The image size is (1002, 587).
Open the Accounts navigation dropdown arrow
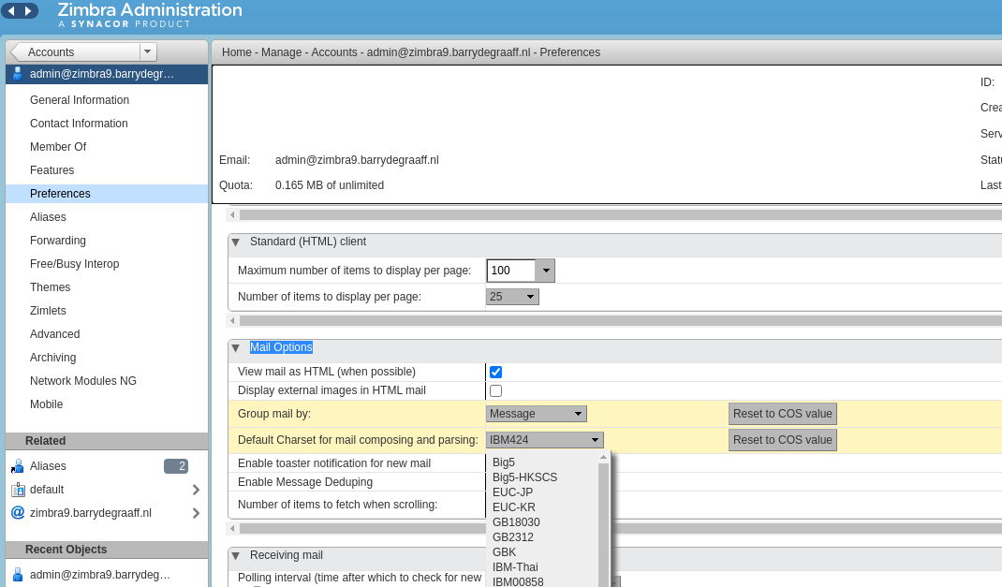click(148, 51)
